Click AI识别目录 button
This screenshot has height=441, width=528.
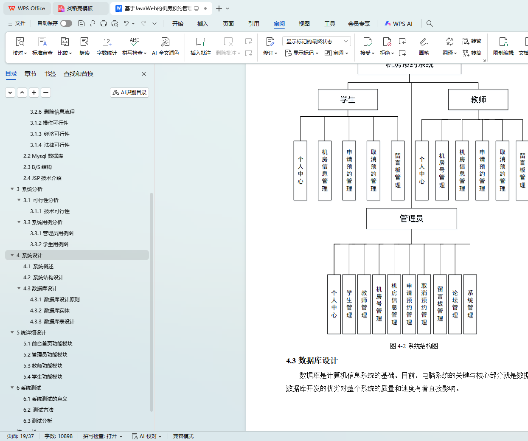(129, 93)
